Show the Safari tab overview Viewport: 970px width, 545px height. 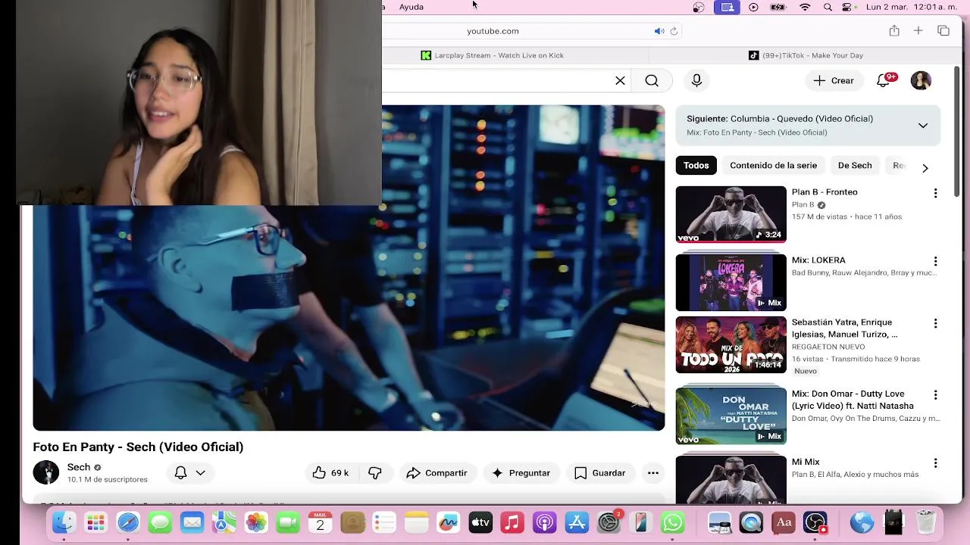click(943, 31)
